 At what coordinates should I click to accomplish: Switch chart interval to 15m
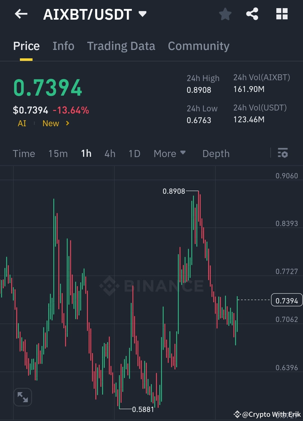58,153
